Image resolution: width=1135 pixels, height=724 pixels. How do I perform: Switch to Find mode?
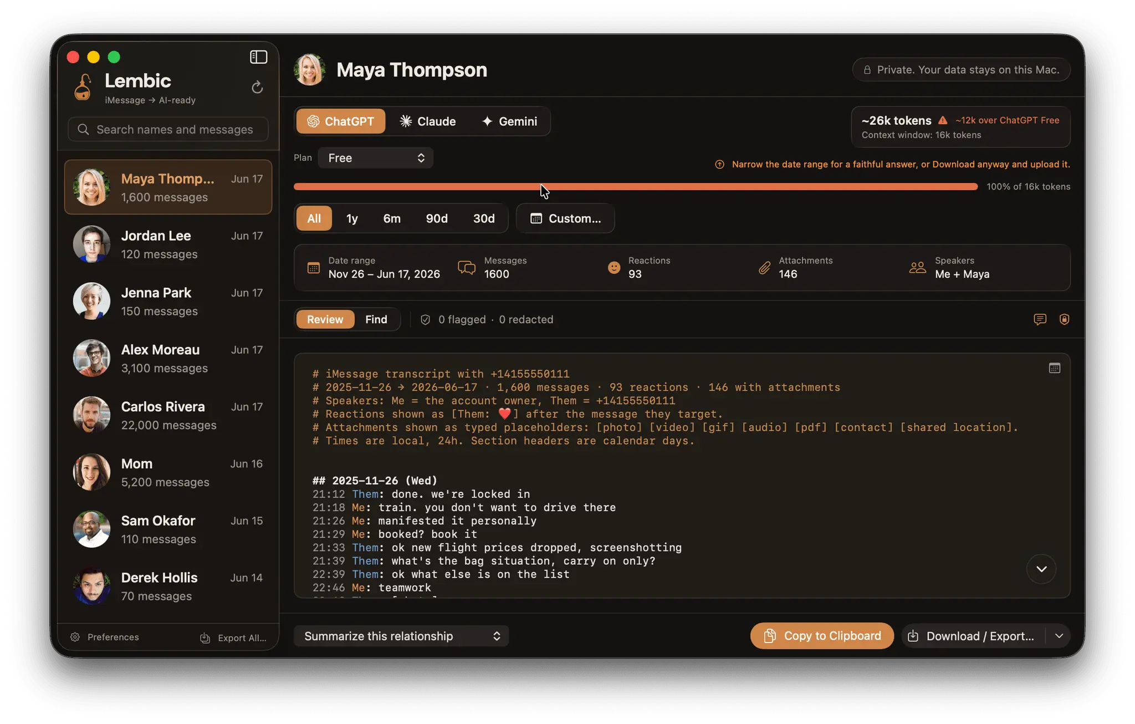tap(376, 319)
